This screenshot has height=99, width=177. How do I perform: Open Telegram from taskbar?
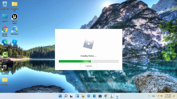tap(89, 96)
